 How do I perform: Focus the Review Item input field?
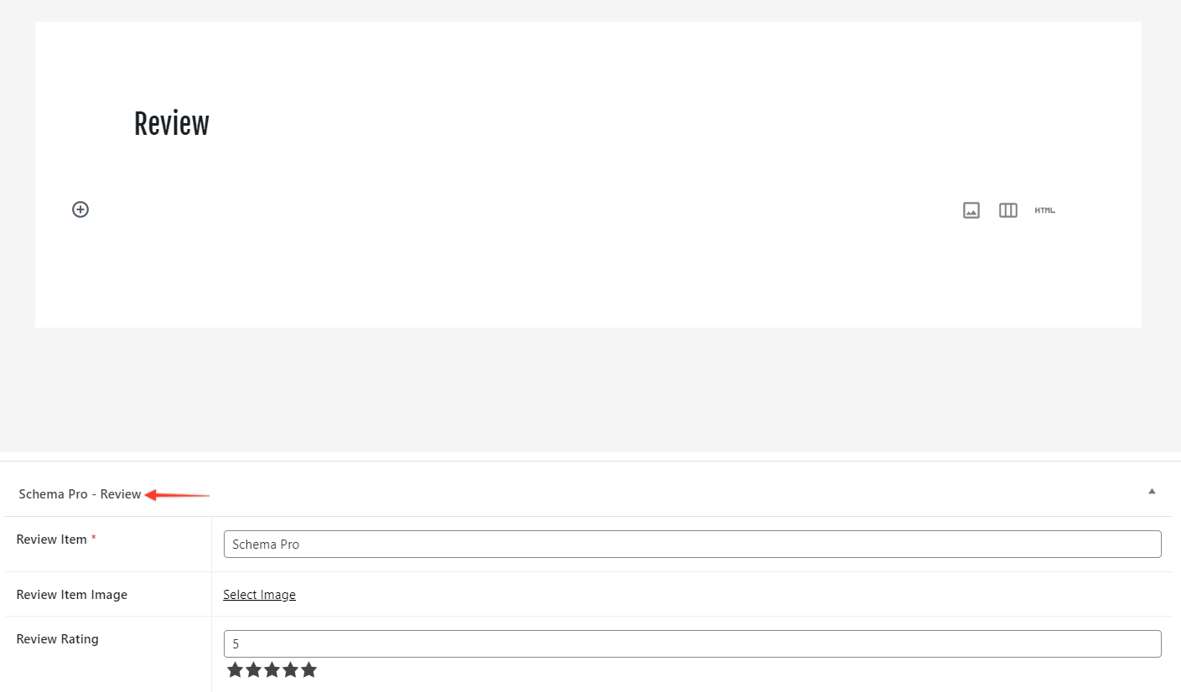point(692,544)
